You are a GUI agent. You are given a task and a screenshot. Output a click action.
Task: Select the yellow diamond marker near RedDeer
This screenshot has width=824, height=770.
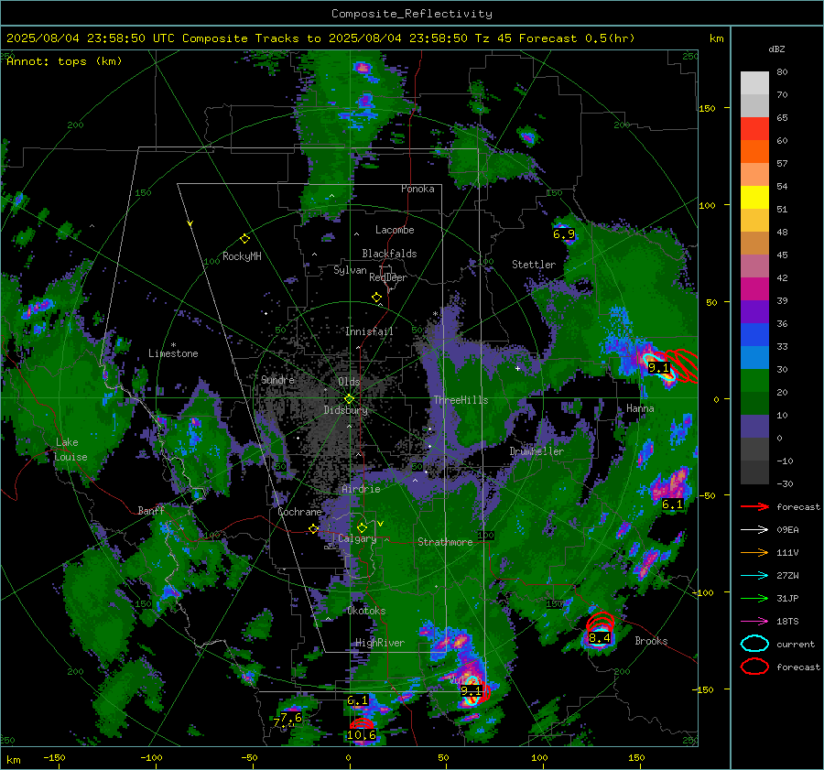coord(376,298)
